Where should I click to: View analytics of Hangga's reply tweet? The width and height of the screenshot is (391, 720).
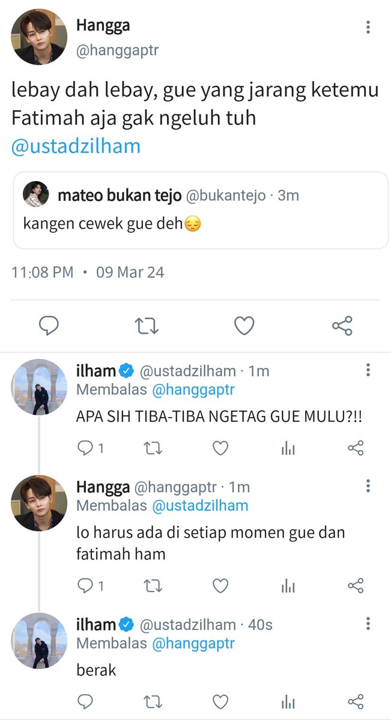tap(288, 585)
